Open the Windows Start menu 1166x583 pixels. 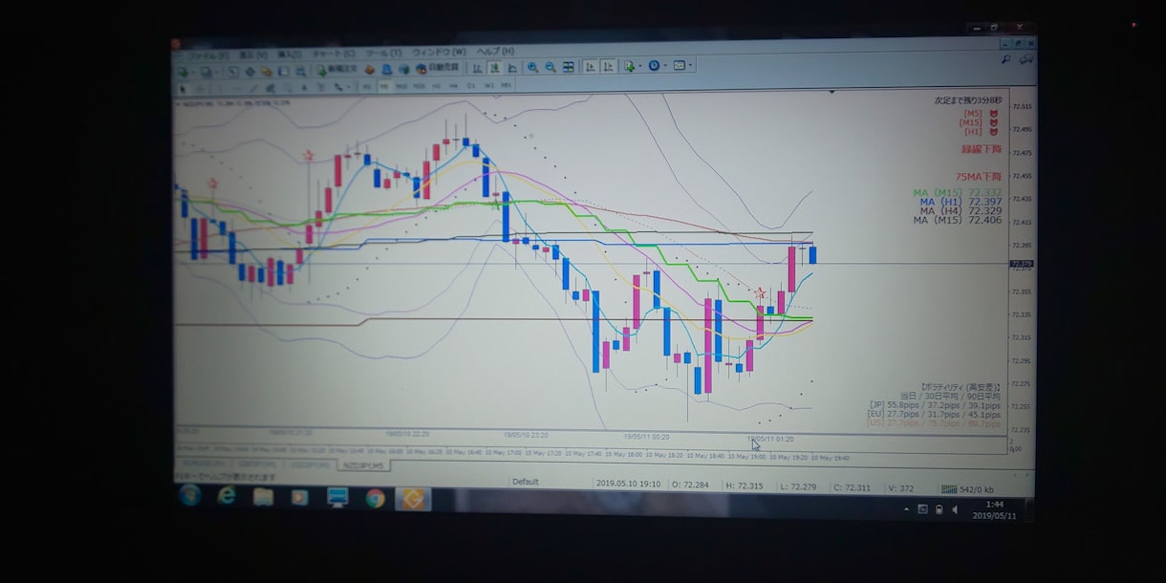[189, 495]
